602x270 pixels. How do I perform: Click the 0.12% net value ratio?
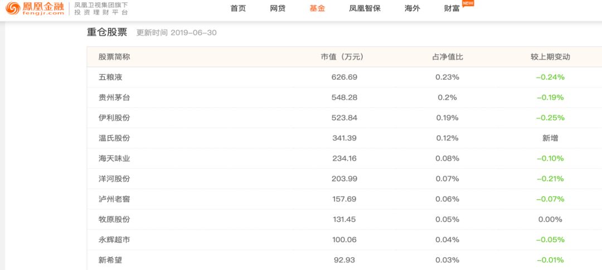pyautogui.click(x=447, y=138)
